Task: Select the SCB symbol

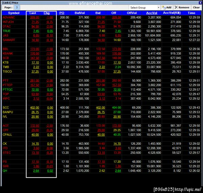Action: [6, 58]
